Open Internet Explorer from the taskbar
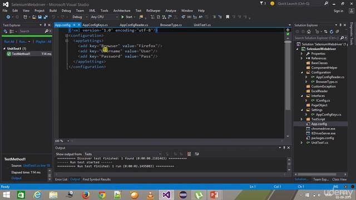356x200 pixels. tap(37, 195)
